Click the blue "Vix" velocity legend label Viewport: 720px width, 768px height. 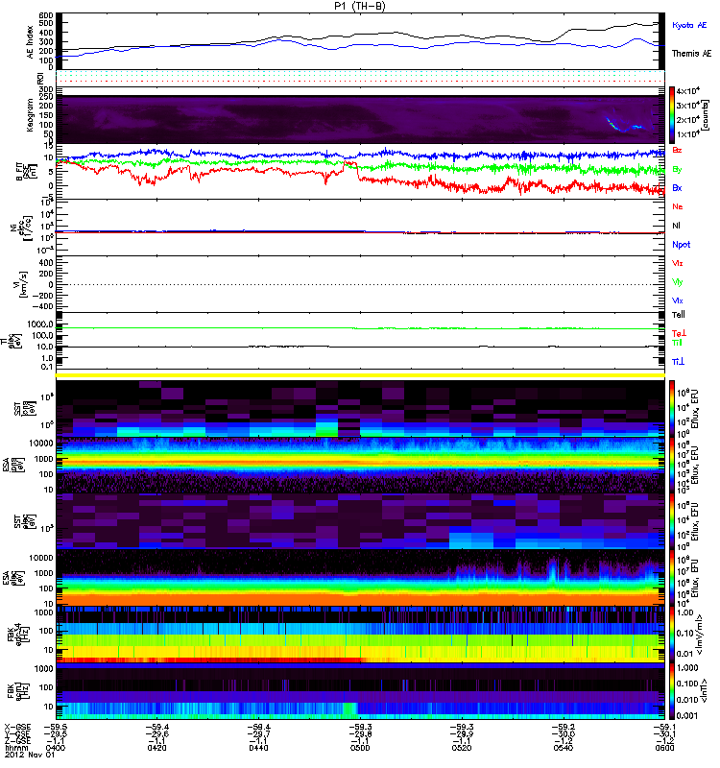coord(678,300)
